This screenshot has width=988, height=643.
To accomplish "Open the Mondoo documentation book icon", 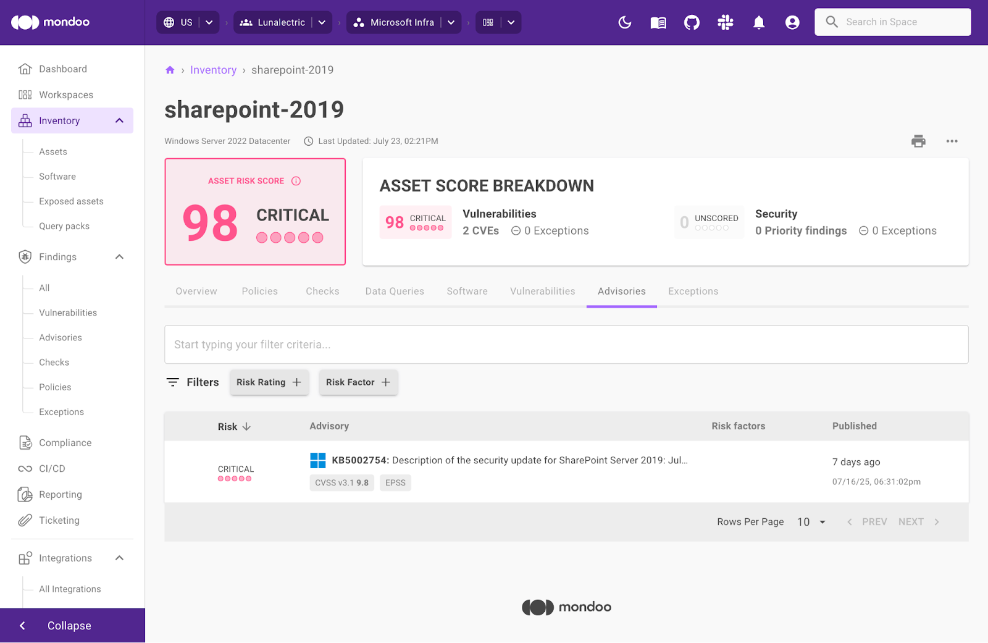I will pos(658,22).
